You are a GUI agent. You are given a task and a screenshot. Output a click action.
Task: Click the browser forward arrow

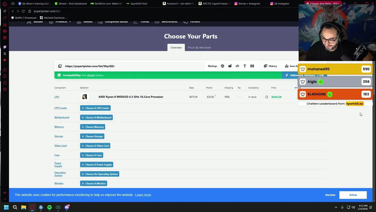pos(18,11)
